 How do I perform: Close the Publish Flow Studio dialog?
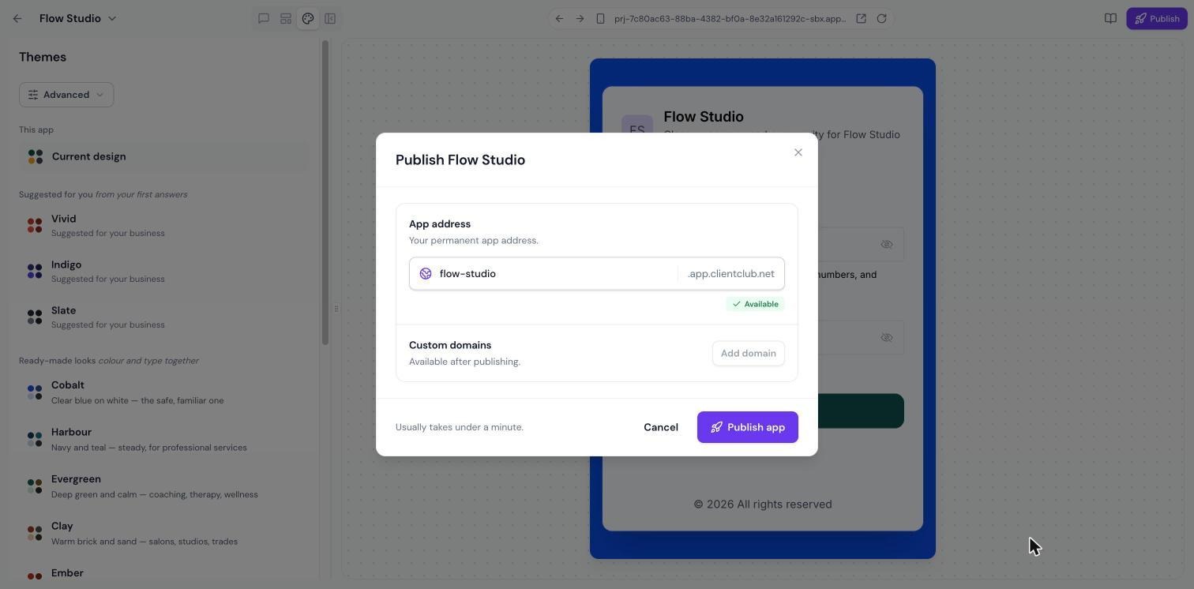tap(798, 152)
